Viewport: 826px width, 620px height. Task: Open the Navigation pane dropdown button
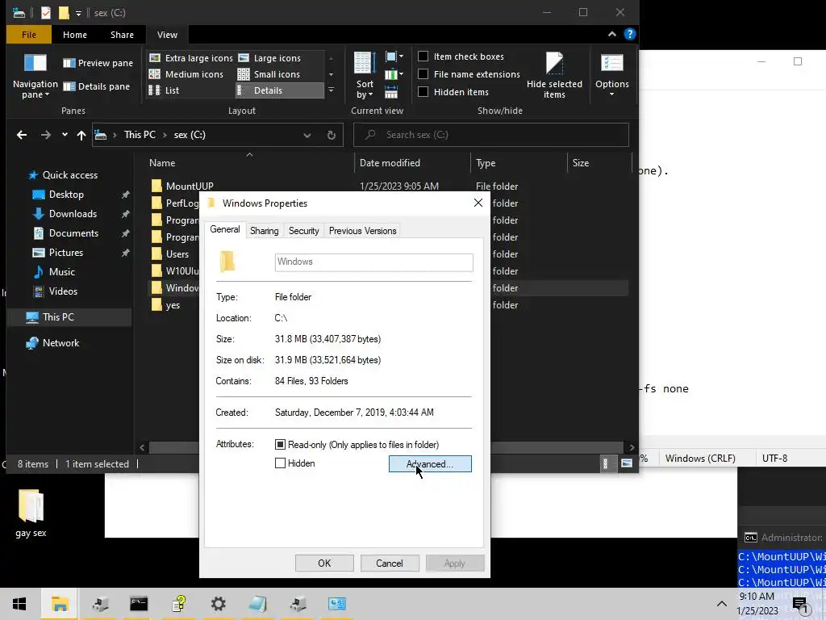coord(35,76)
